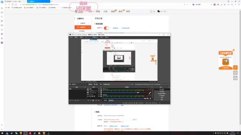
Task: Remove the selected scene in OBS
Action: click(x=72, y=100)
